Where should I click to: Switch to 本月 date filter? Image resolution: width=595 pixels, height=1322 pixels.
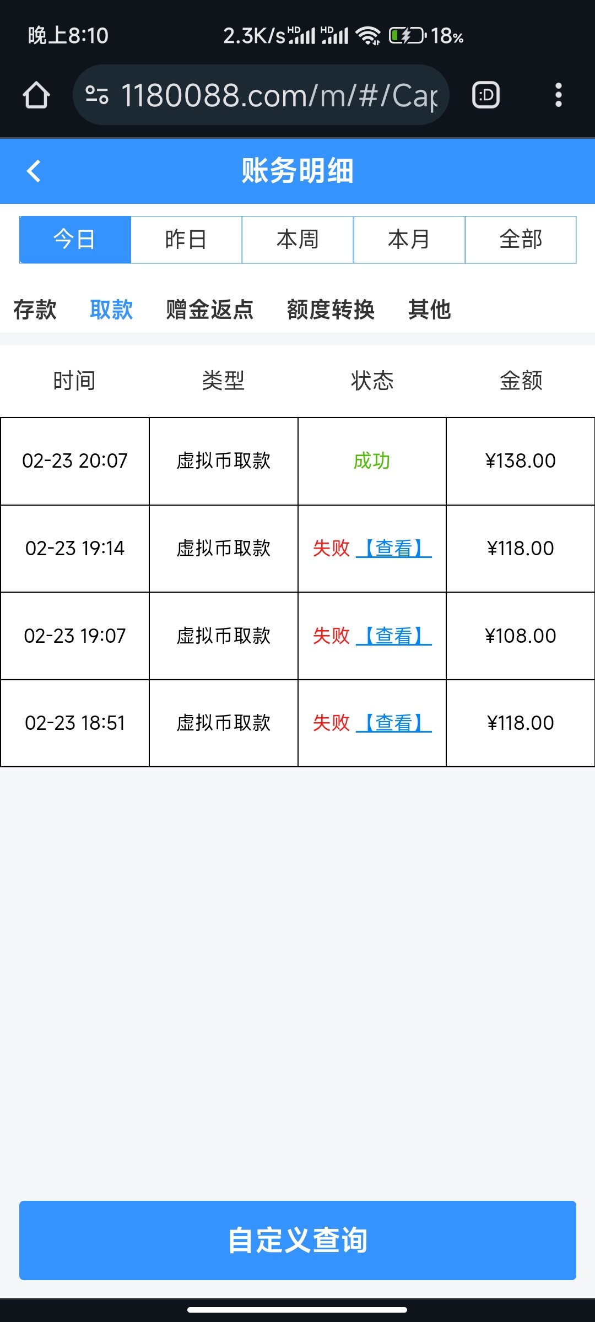[x=409, y=240]
